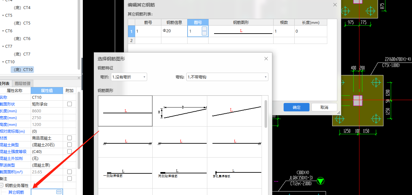Click the 相对底标高 value (0)
The height and width of the screenshot is (195, 412).
[x=47, y=131]
